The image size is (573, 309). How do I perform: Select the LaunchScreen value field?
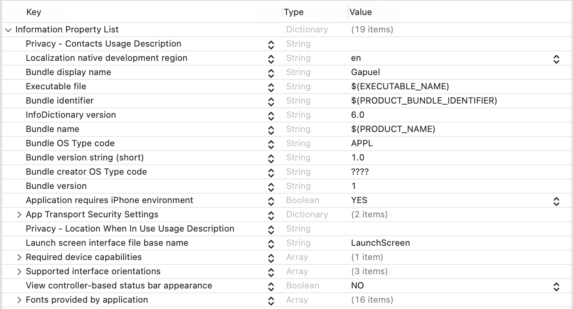click(451, 243)
